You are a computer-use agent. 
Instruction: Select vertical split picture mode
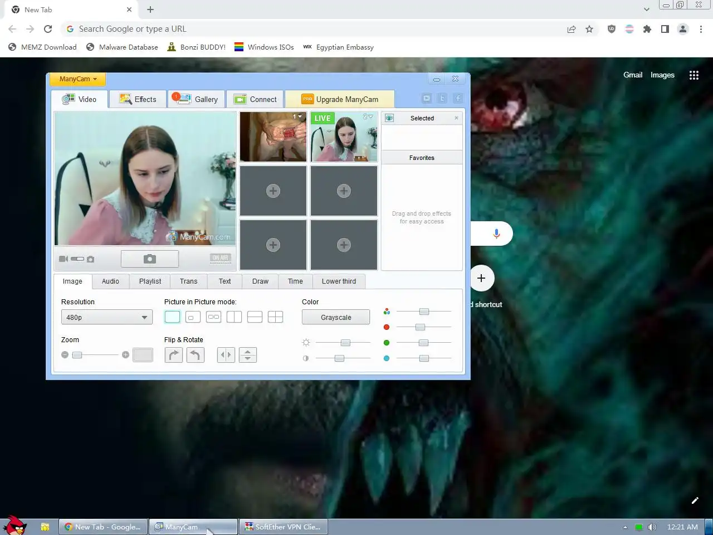coord(234,317)
